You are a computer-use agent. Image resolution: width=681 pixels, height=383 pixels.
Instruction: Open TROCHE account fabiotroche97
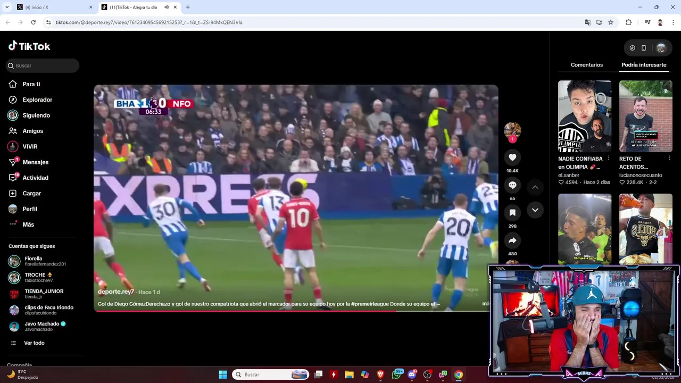(x=37, y=278)
